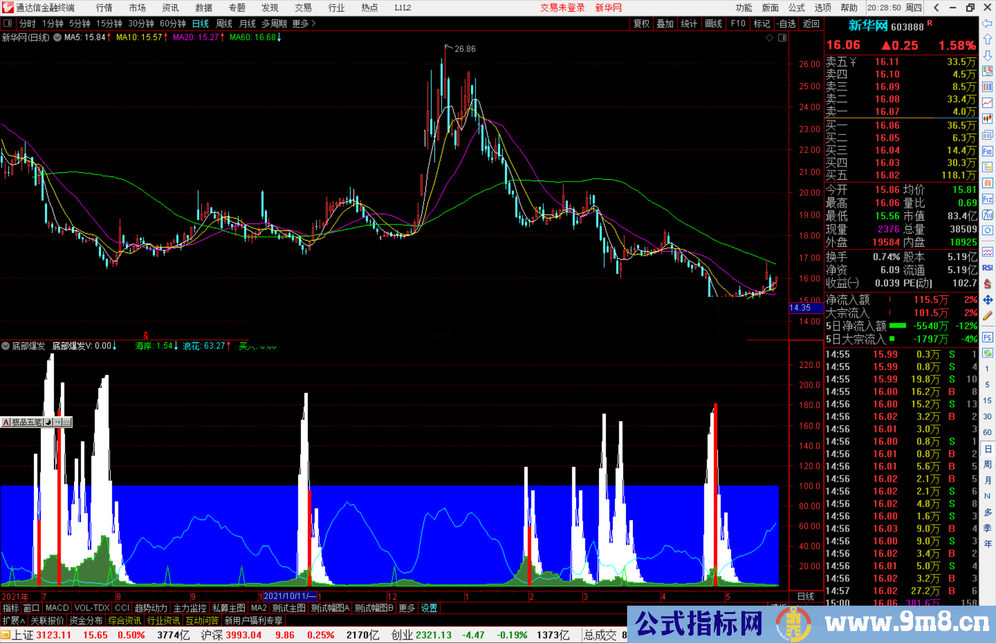Click the MA10 yellow moving average label

pos(139,37)
